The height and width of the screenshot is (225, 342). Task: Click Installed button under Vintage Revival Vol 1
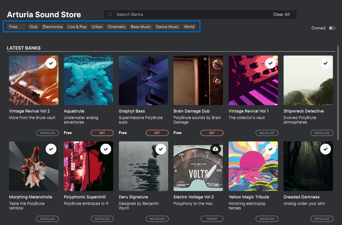267,133
